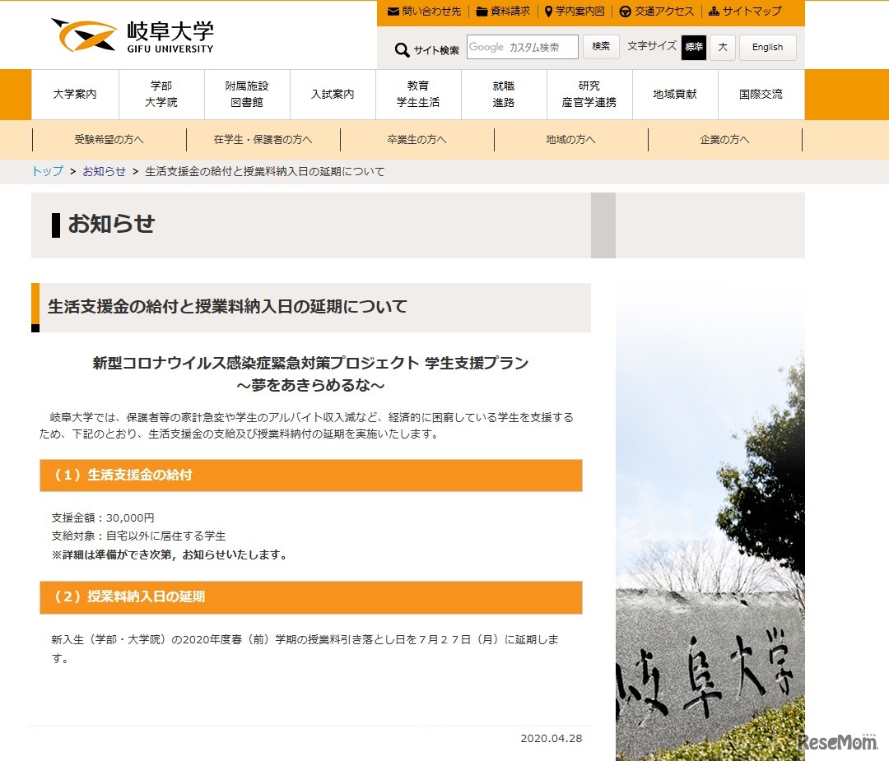Switch to the English version
The height and width of the screenshot is (761, 889).
[767, 48]
